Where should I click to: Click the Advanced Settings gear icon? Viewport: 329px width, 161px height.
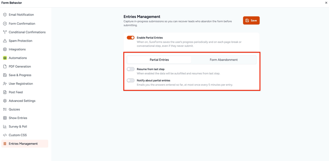5,101
